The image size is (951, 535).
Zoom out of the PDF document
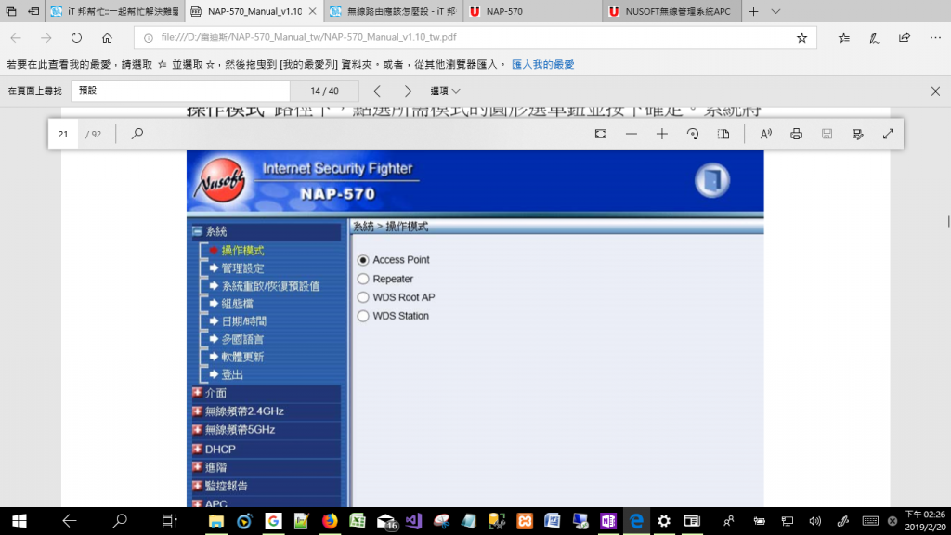631,134
